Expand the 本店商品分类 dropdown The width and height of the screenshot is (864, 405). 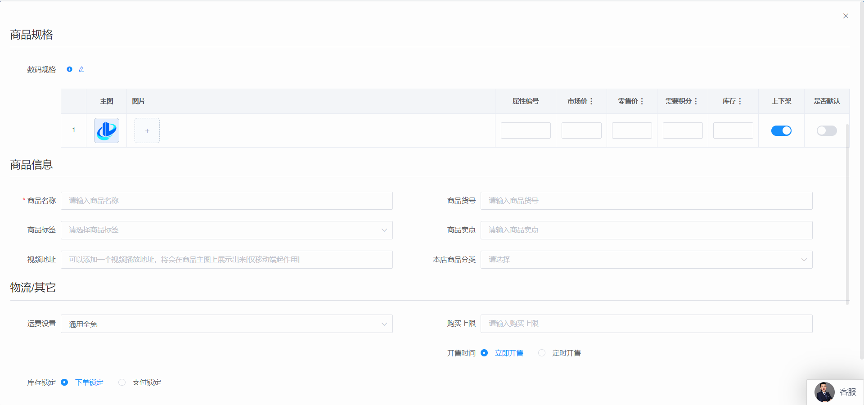coord(646,260)
